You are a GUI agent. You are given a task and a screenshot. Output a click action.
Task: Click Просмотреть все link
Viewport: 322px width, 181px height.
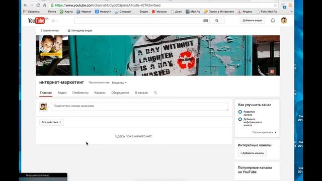[264, 132]
